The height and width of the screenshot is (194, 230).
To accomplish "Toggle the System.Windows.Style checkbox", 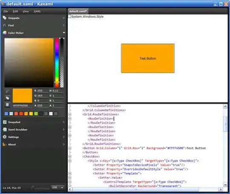I will [x=69, y=17].
